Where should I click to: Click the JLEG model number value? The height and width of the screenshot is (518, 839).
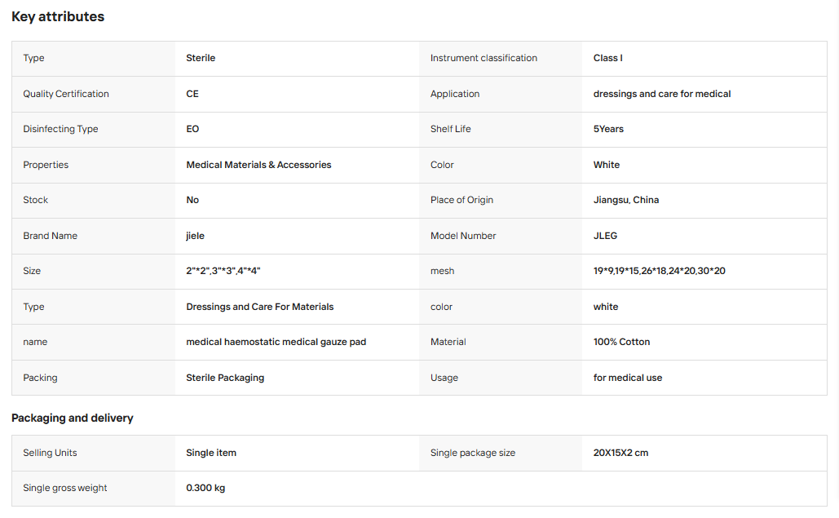(605, 236)
